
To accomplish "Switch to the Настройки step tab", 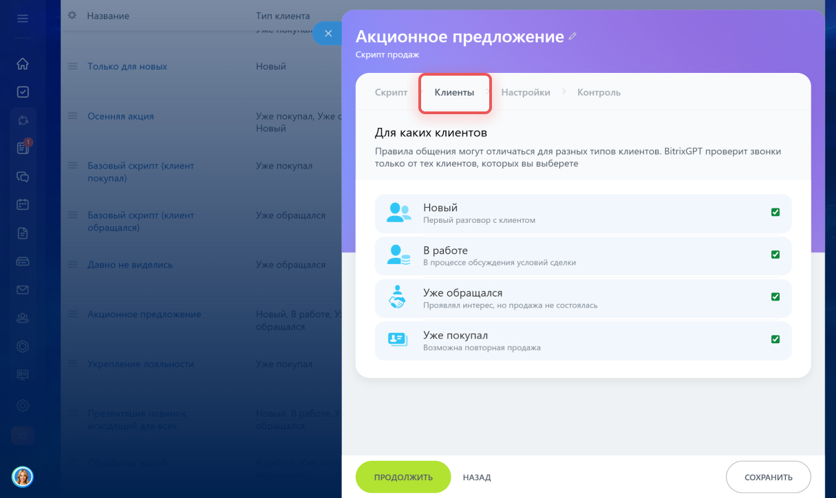I will coord(526,92).
